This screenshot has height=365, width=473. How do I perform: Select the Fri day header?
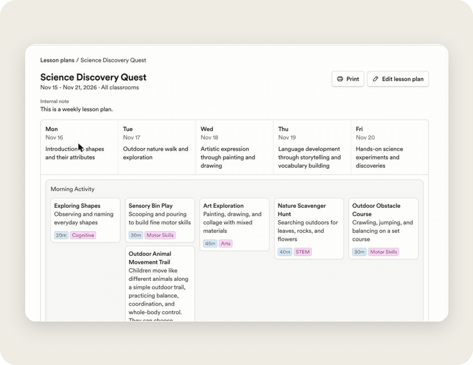click(359, 129)
